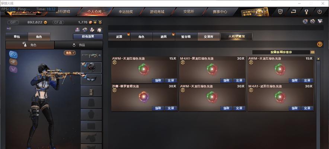Switch to the 武器 tab
This screenshot has height=149, width=329.
coord(119,37)
